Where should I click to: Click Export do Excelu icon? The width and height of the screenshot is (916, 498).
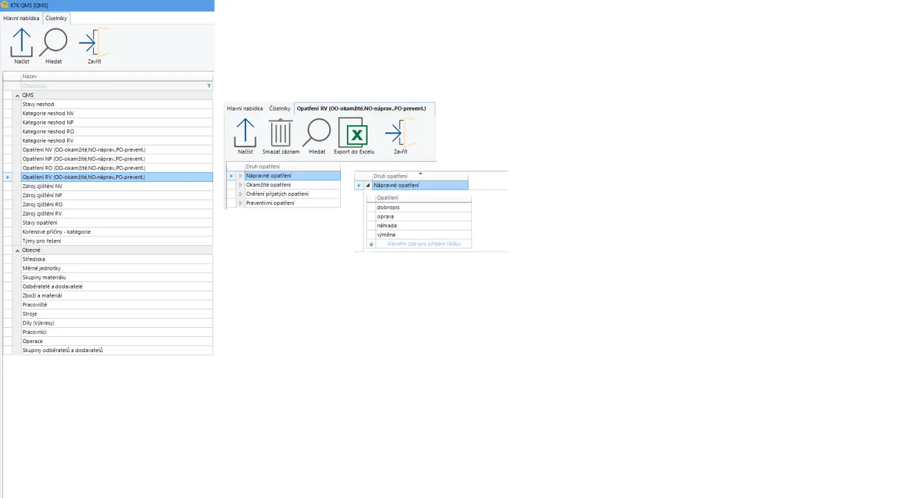pyautogui.click(x=354, y=134)
